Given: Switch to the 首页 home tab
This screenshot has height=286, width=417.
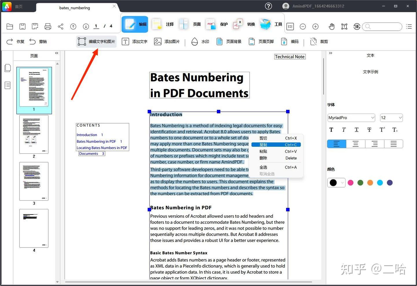Looking at the screenshot, I should [19, 6].
